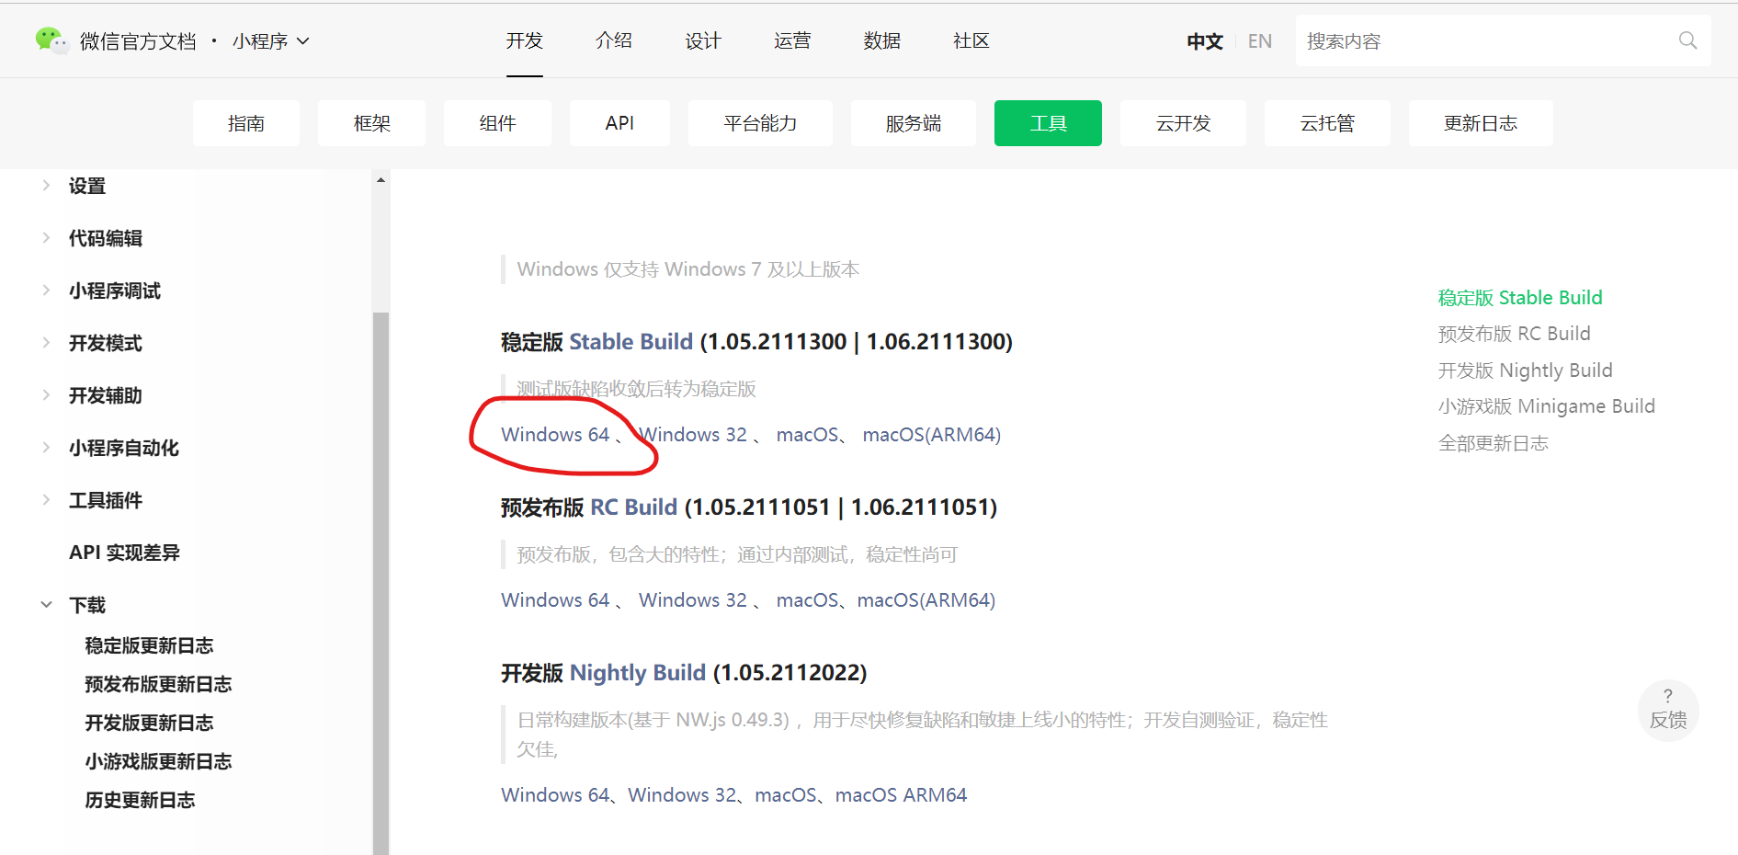Open 开发版更新日志 in sidebar

tap(149, 723)
